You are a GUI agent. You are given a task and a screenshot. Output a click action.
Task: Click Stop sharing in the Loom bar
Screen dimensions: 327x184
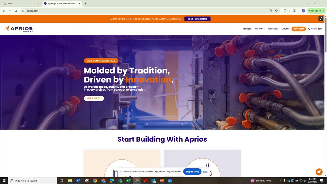pos(192,171)
